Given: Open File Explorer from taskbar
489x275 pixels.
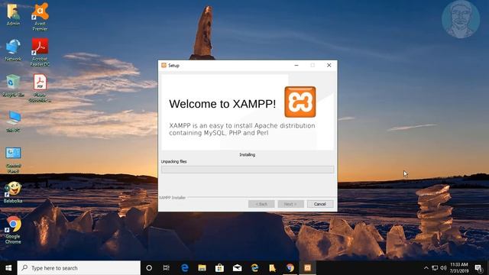Looking at the screenshot, I should pos(202,268).
